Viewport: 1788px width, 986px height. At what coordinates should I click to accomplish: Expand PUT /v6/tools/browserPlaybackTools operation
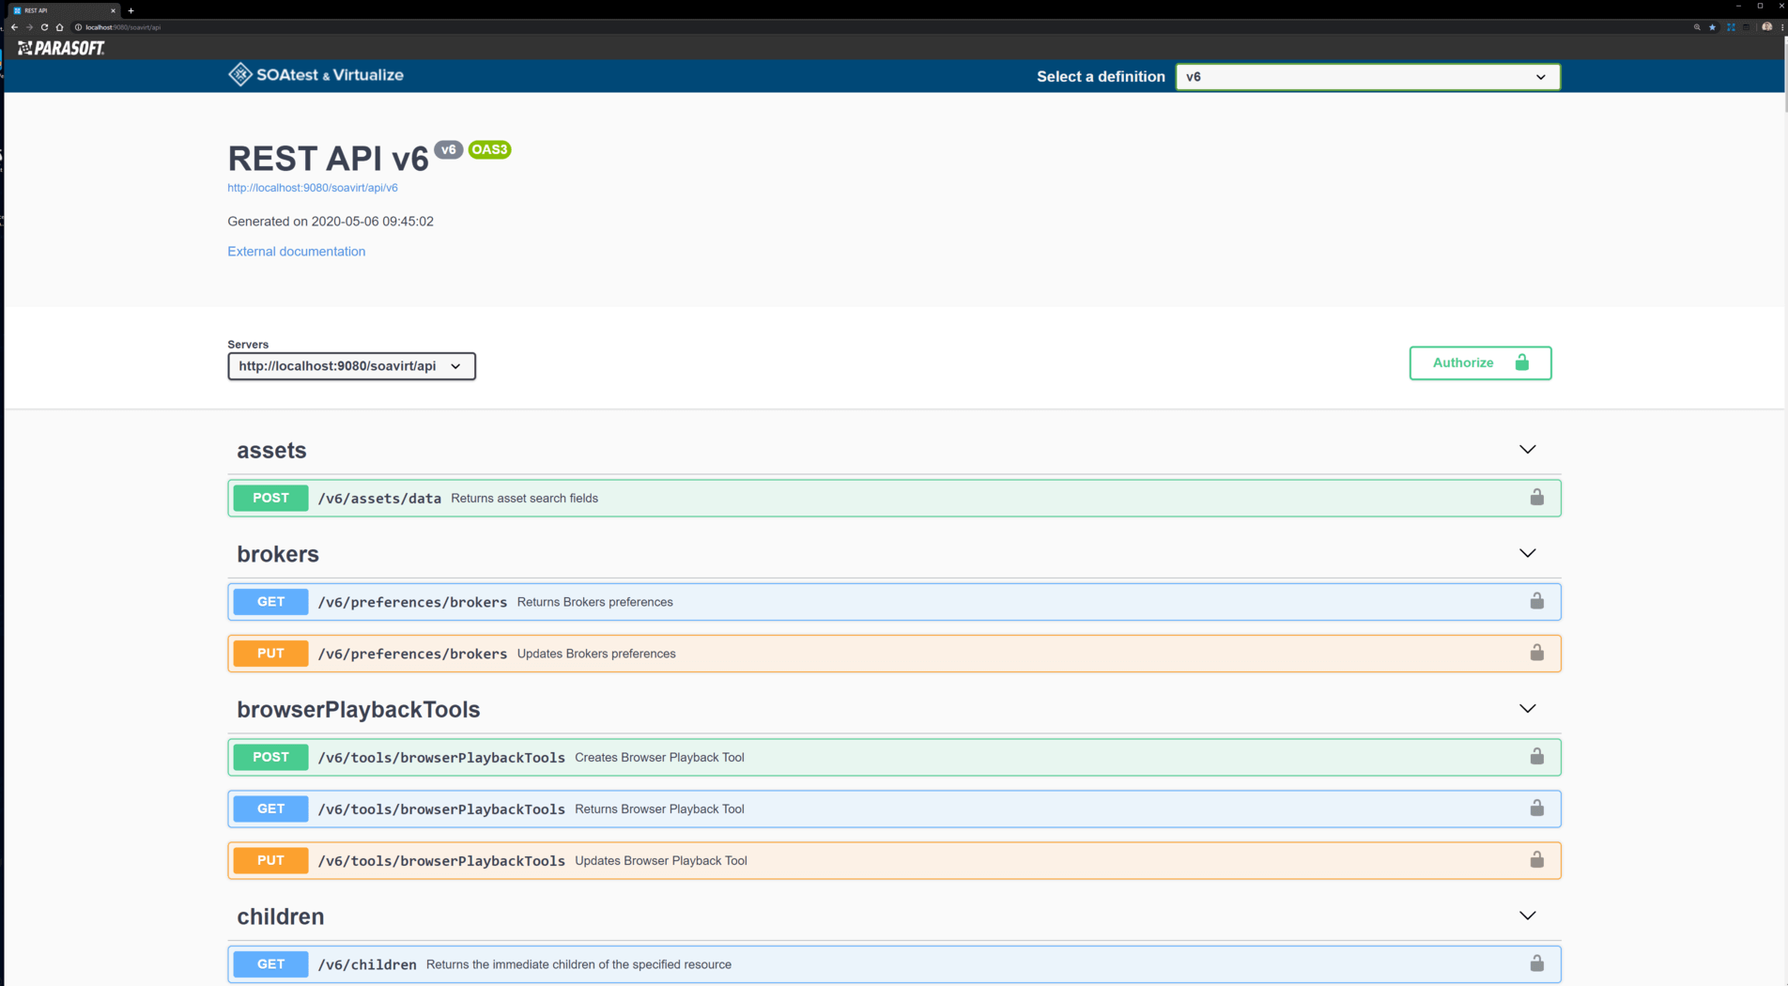coord(894,860)
